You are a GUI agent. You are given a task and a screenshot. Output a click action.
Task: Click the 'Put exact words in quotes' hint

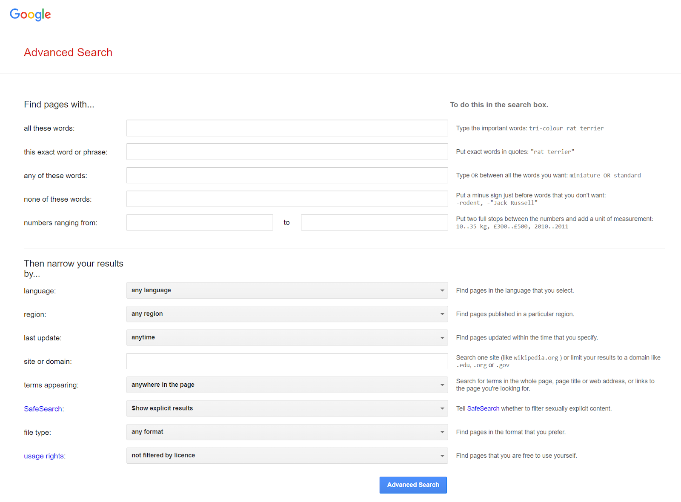515,151
